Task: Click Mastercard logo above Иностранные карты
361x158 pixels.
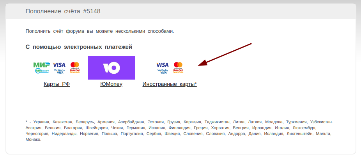Action: coord(178,65)
